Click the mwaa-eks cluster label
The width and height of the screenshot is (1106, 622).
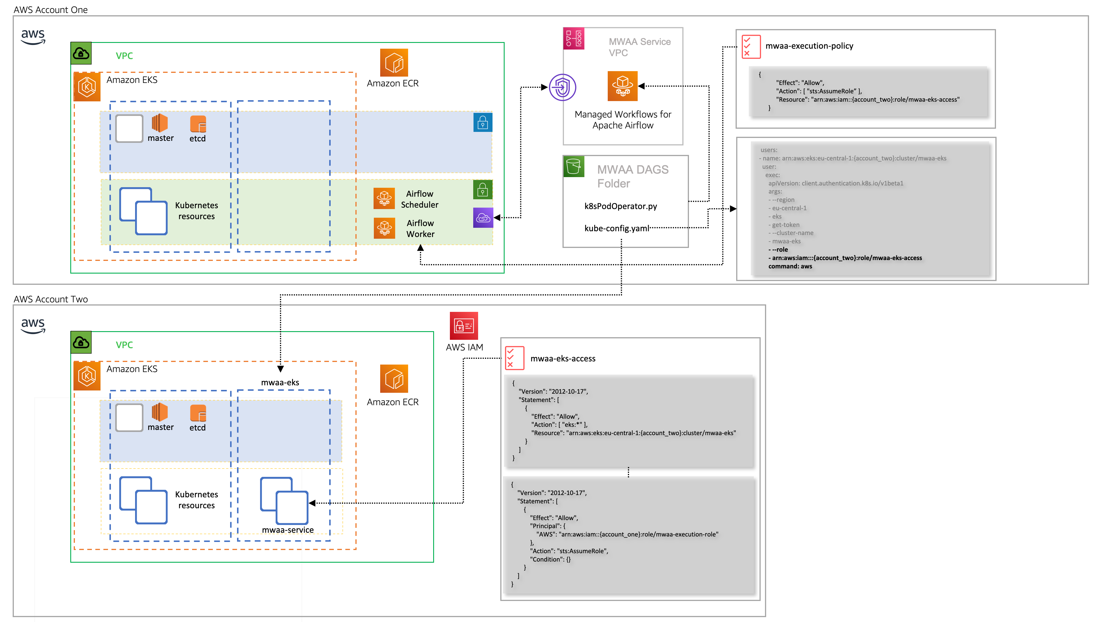tap(280, 382)
